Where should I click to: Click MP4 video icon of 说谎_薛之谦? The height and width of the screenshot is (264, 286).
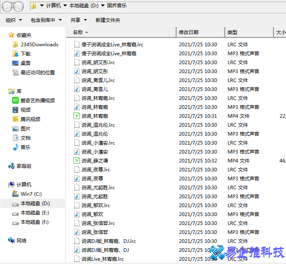[77, 161]
